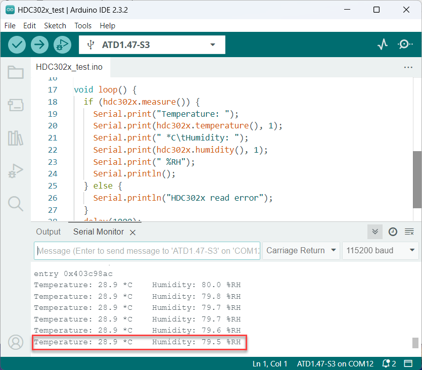Click the Ln 1, Col 1 status indicator
Screen dimensions: 422x370
(x=270, y=363)
